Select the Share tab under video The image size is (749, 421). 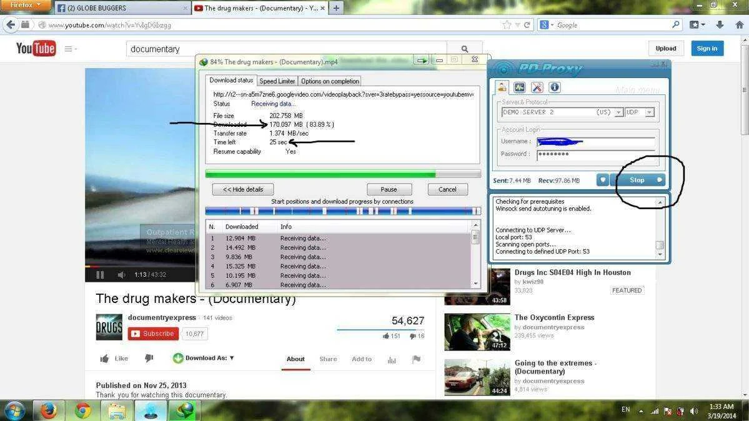[x=328, y=359]
